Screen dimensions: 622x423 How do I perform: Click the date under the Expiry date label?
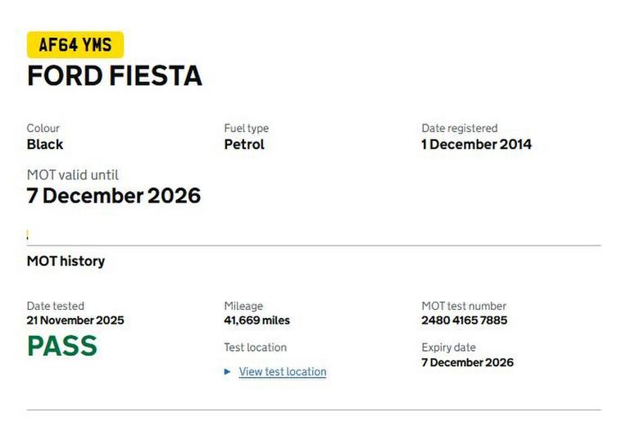(x=467, y=362)
